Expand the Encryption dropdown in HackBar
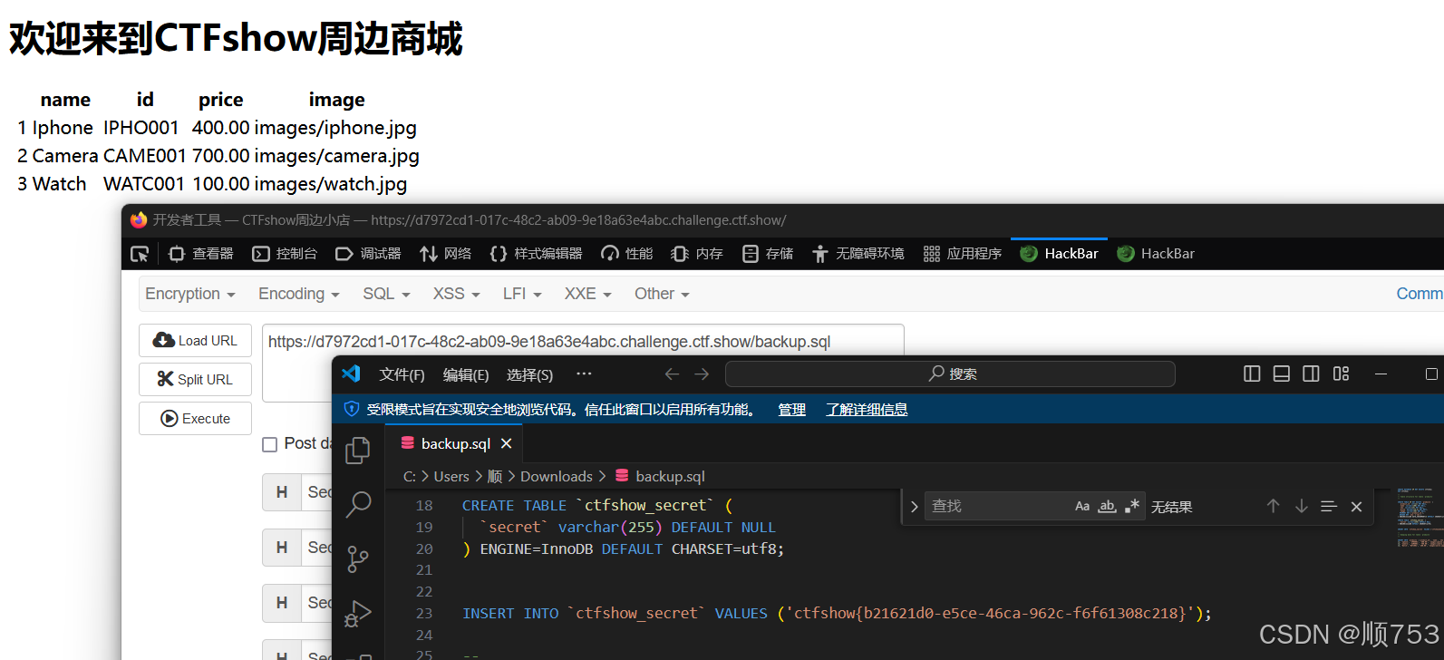This screenshot has width=1444, height=660. (x=190, y=294)
